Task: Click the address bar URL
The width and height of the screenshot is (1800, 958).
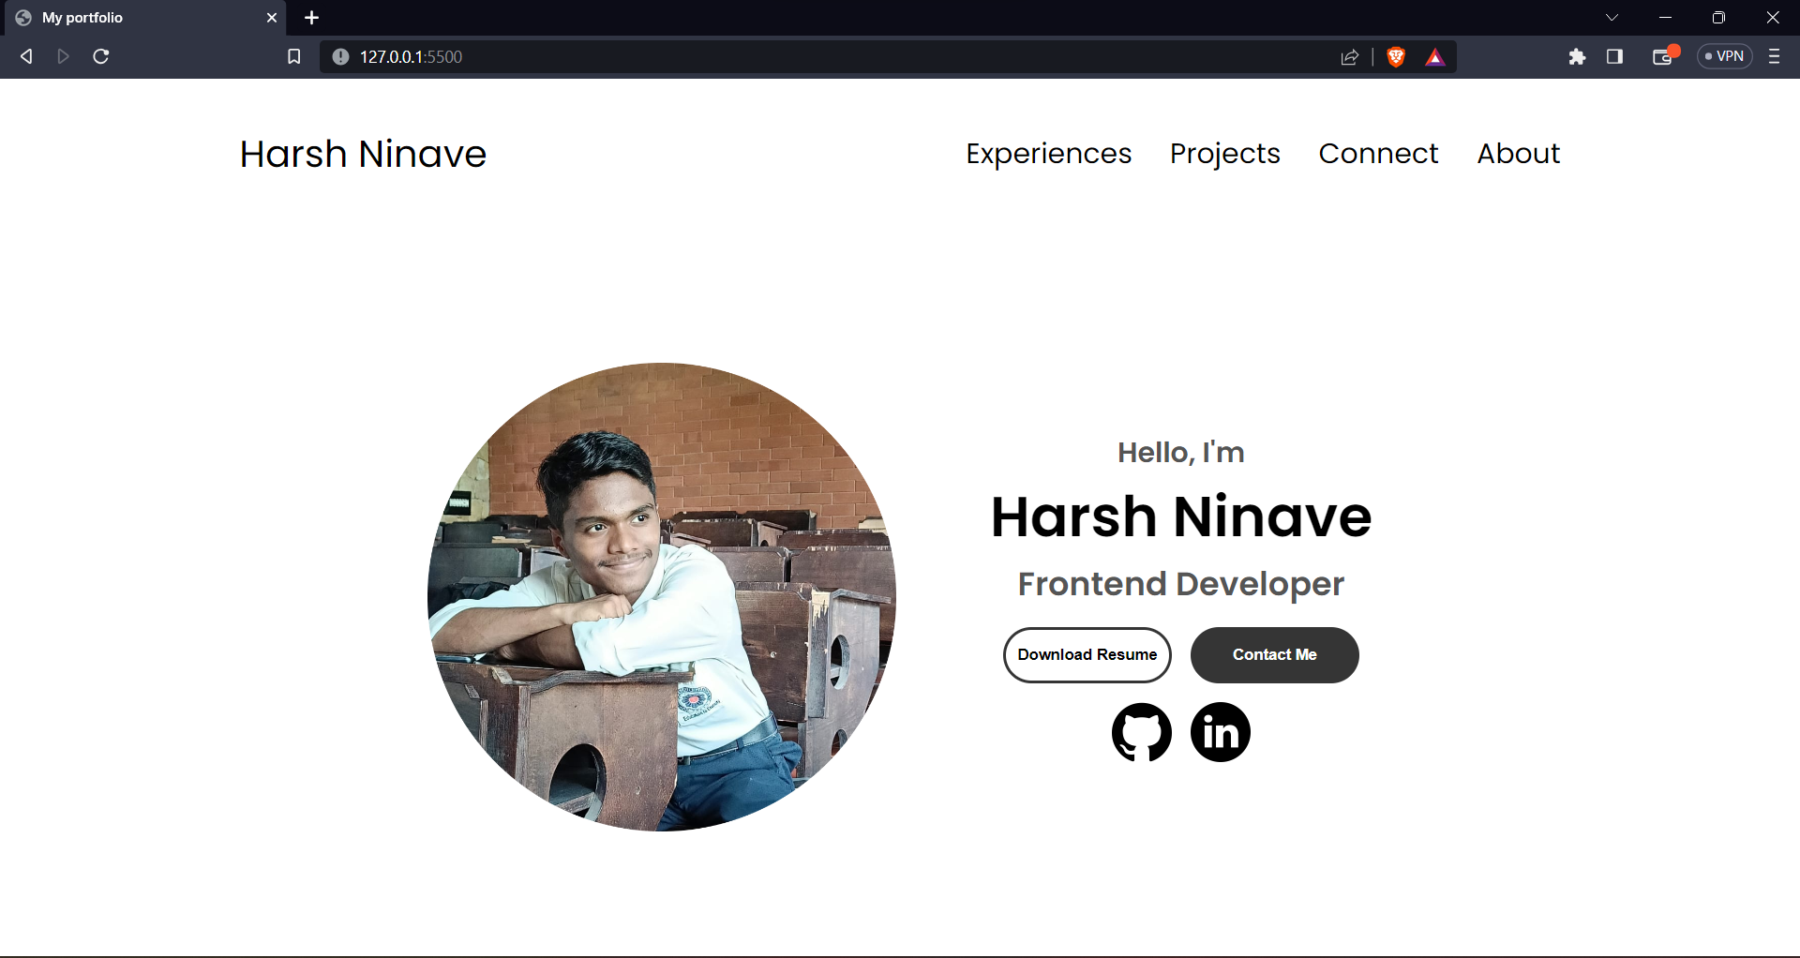Action: tap(411, 56)
